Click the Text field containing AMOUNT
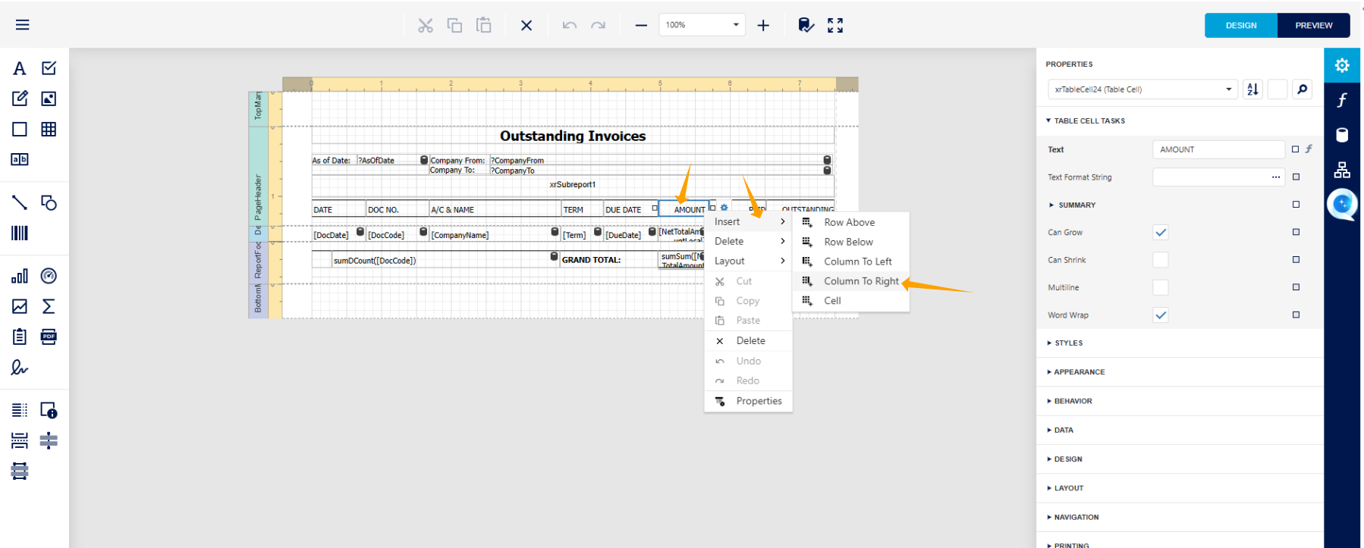The image size is (1364, 548). pyautogui.click(x=1218, y=150)
